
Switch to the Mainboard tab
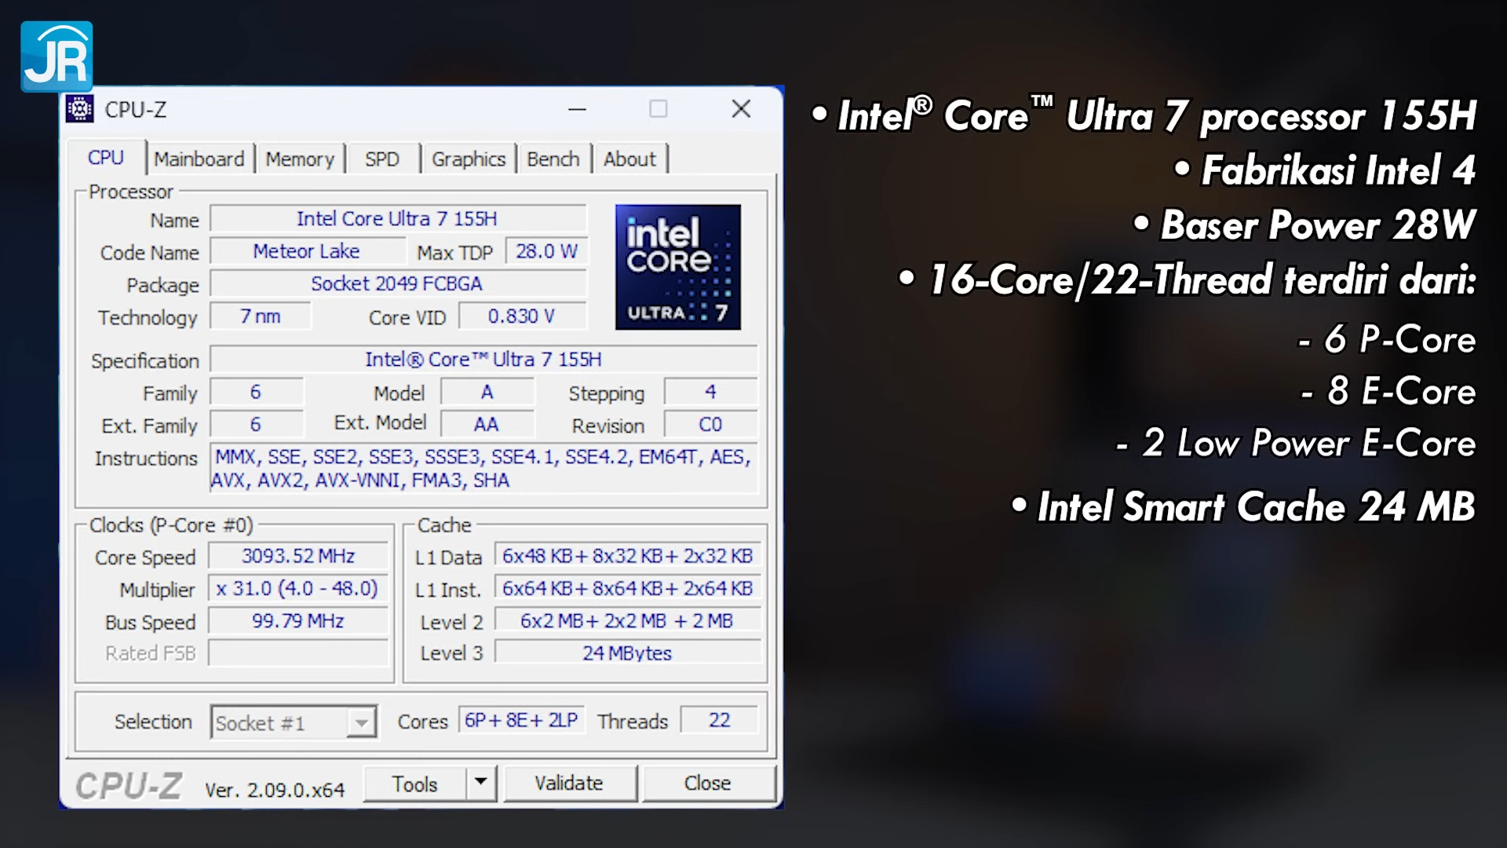point(201,159)
